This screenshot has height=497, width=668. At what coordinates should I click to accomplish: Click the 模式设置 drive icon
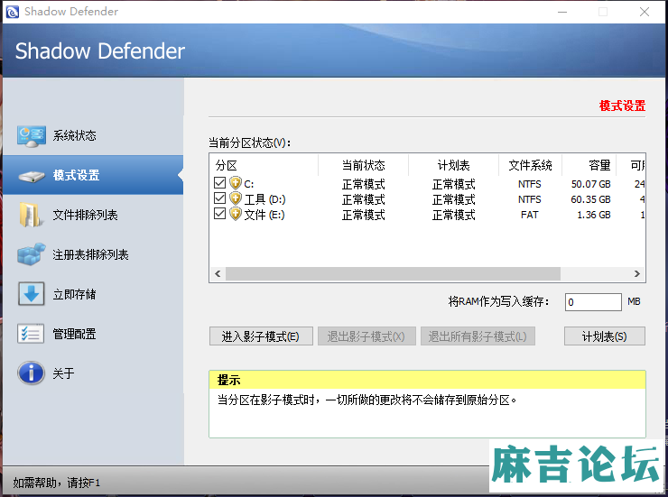tap(31, 176)
